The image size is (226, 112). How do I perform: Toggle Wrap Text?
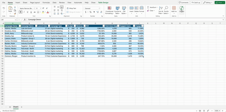[71, 8]
